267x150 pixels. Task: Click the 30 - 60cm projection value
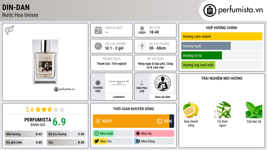pyautogui.click(x=157, y=48)
